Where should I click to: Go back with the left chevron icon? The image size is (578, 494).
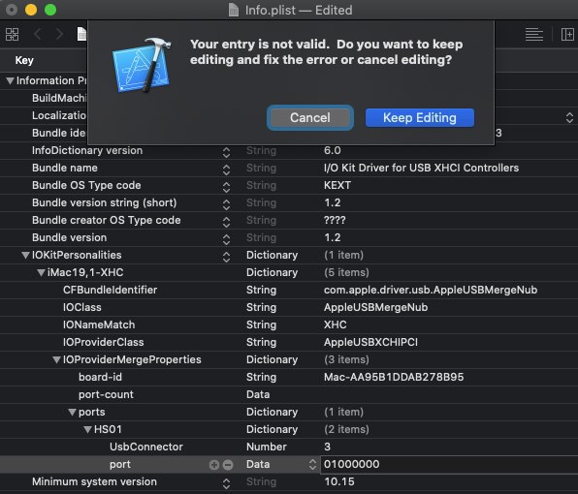[38, 35]
